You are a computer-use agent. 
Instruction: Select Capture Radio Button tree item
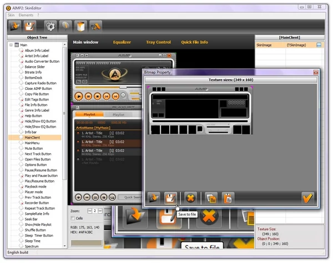41,83
